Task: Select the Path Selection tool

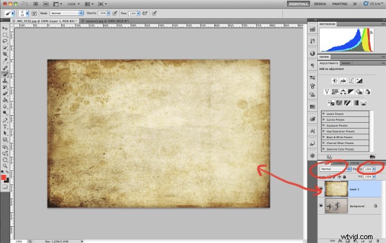Action: [x=5, y=133]
